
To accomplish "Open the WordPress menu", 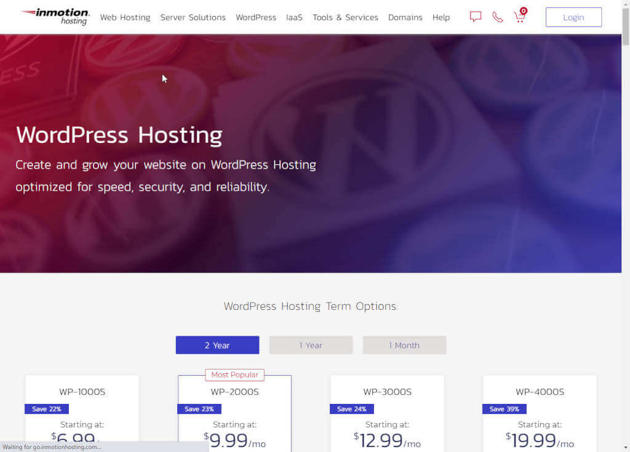I will [x=256, y=17].
